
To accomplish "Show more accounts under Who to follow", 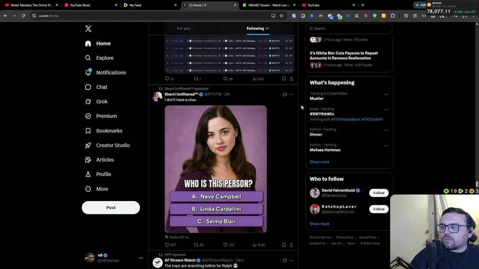I will pyautogui.click(x=320, y=224).
